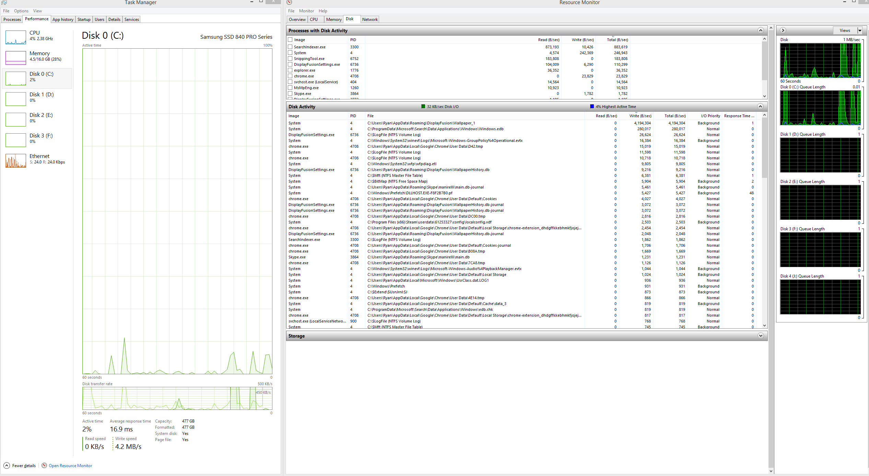The height and width of the screenshot is (476, 869).
Task: Collapse the graphs pane with the arrow button
Action: point(783,30)
